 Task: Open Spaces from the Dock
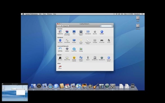(x=101, y=86)
